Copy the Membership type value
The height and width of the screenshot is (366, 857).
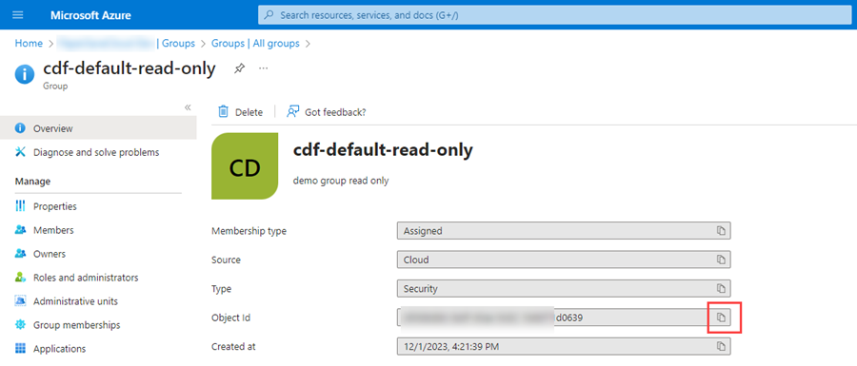tap(721, 231)
